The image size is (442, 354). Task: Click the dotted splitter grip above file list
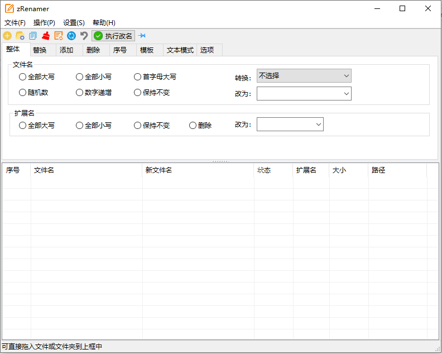coord(220,161)
